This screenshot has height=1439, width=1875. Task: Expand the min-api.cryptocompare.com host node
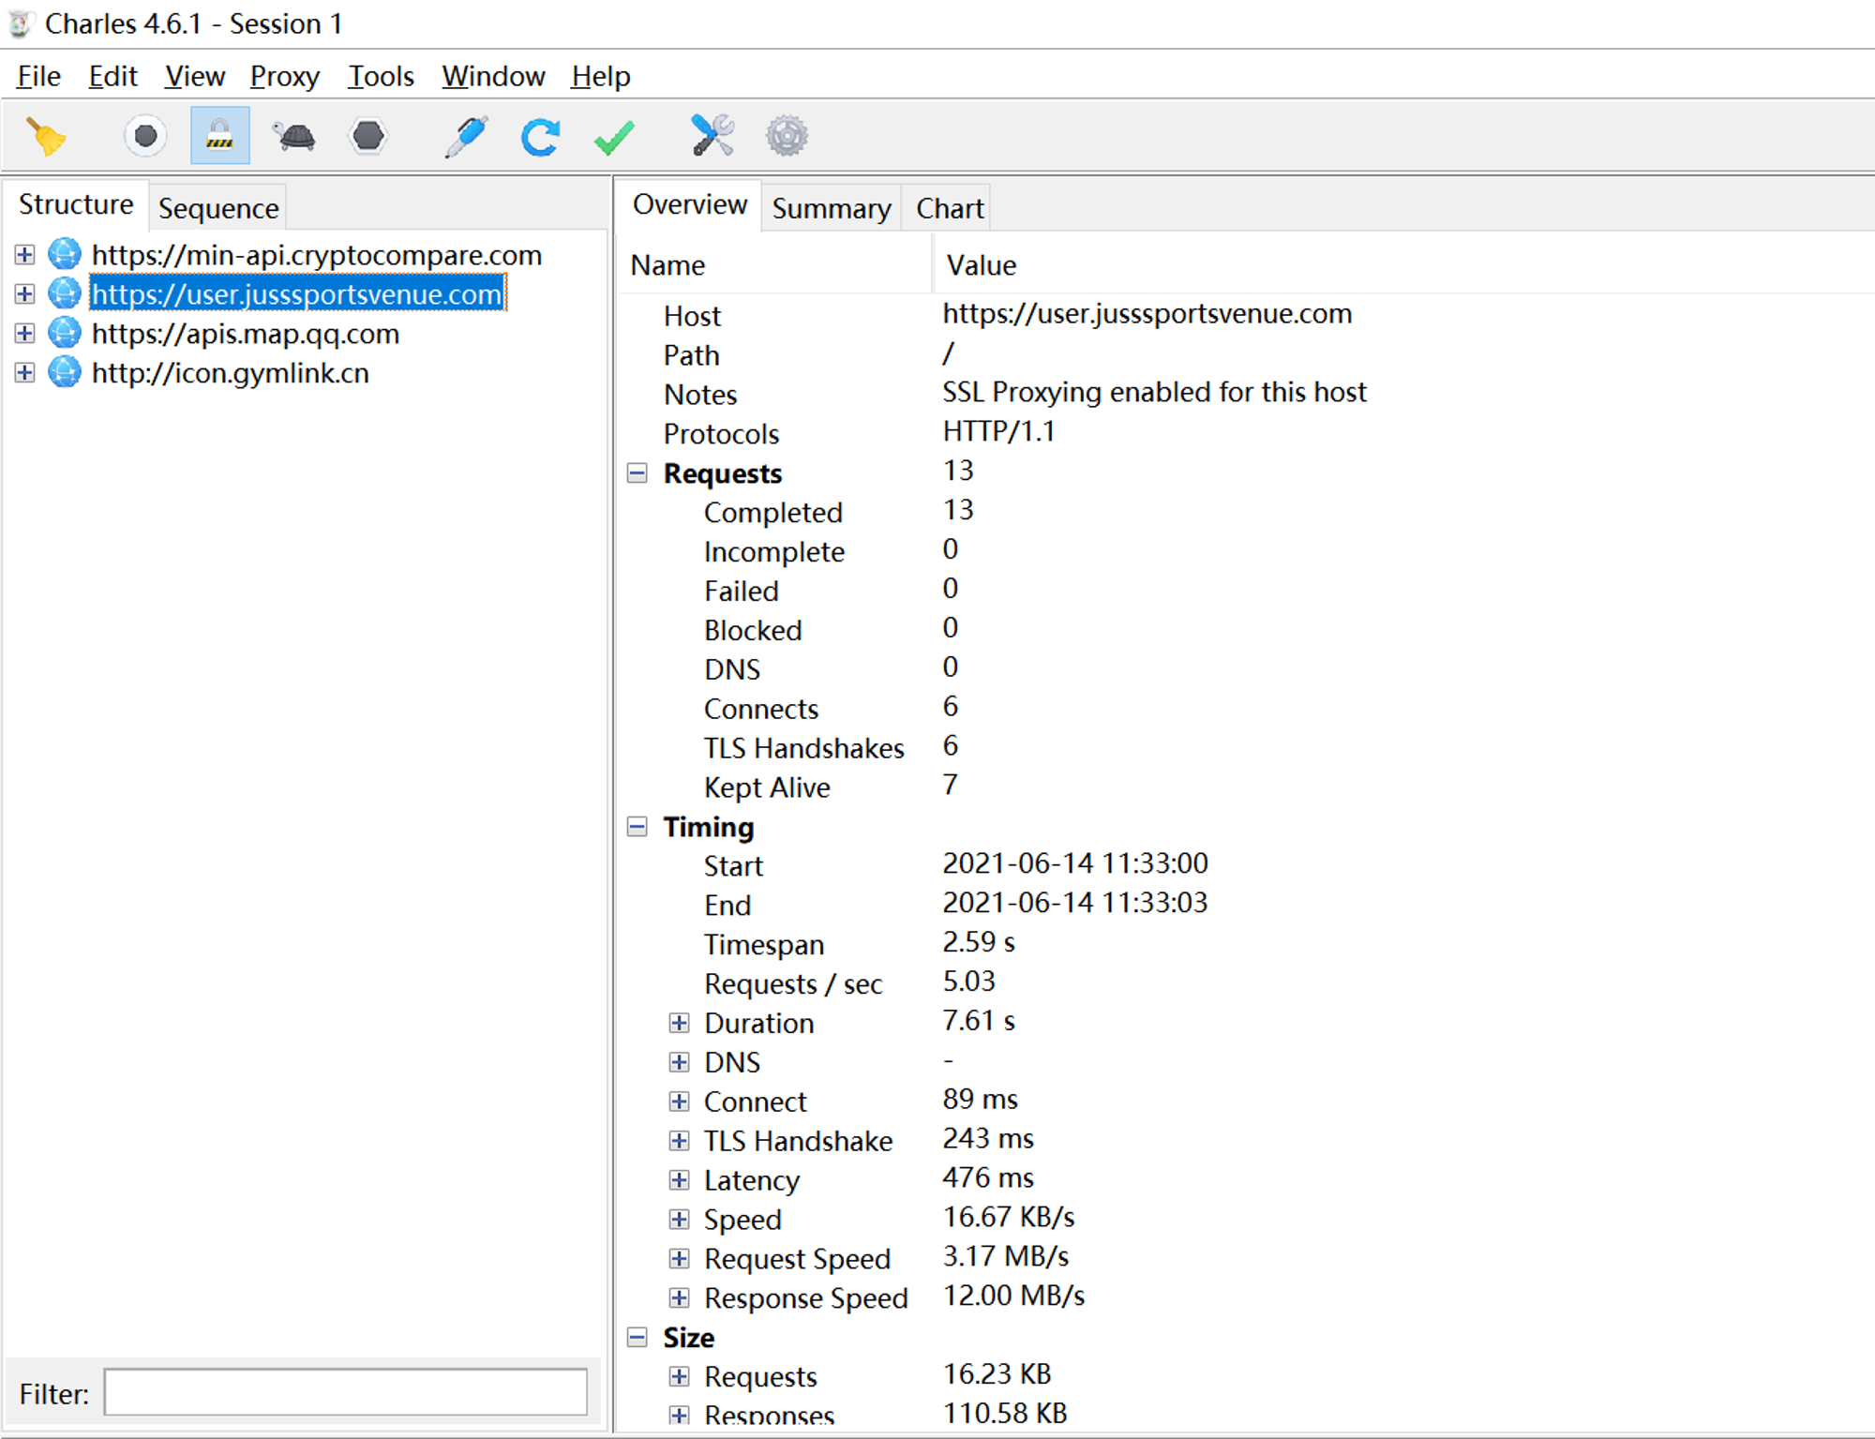[x=25, y=255]
